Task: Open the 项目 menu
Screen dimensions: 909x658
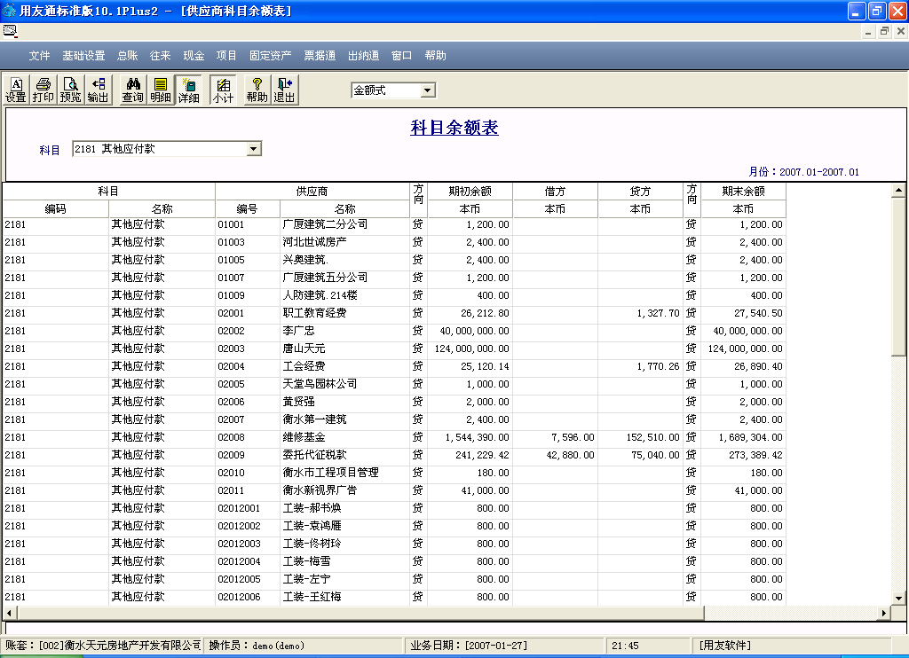Action: (226, 56)
